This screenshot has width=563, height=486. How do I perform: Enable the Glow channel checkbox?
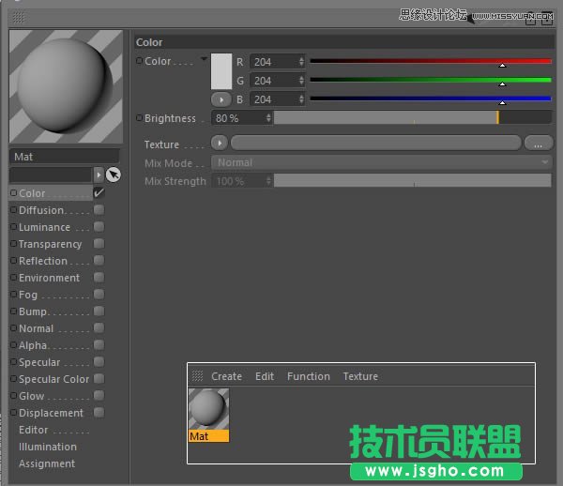[x=99, y=395]
